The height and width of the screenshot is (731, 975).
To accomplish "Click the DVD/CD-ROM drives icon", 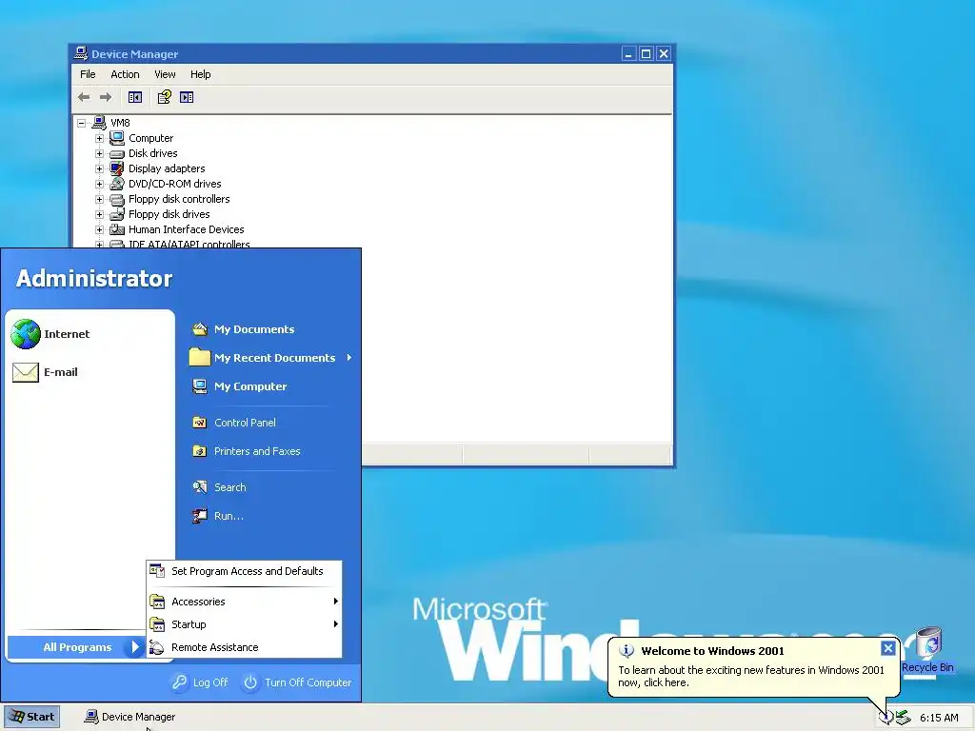I will (x=117, y=184).
